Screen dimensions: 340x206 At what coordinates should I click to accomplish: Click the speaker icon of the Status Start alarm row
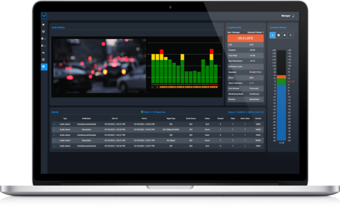coord(54,135)
